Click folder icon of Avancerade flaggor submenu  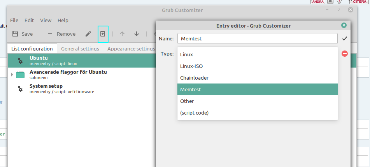click(x=20, y=75)
